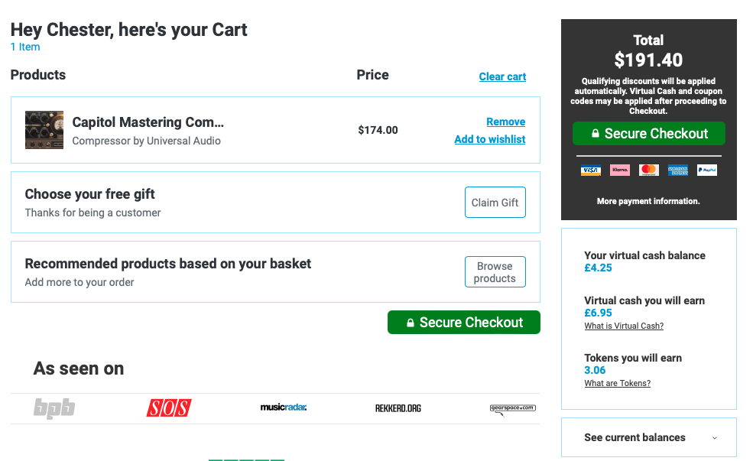Open the REKKERD.ORG logo
Viewport: 753px width, 461px height.
398,408
